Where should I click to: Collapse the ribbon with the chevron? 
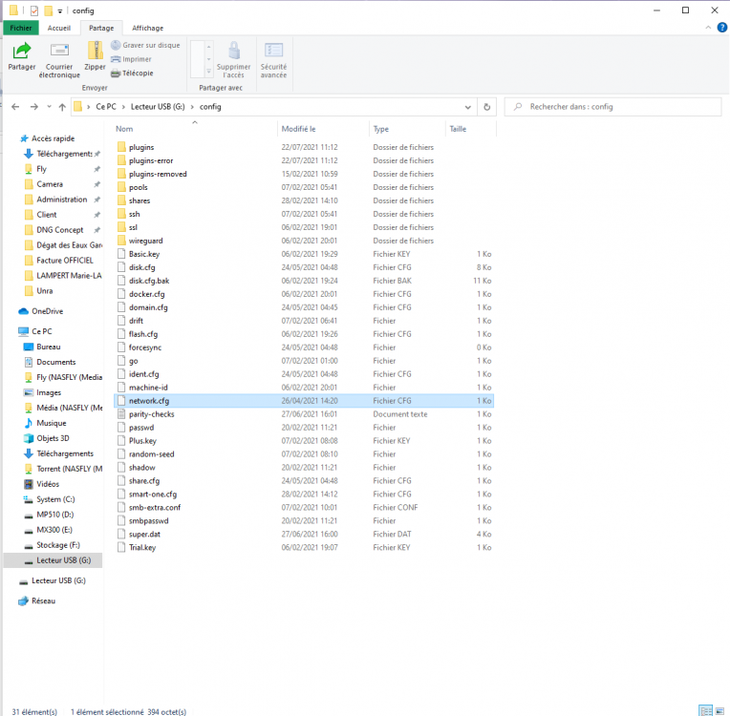708,28
